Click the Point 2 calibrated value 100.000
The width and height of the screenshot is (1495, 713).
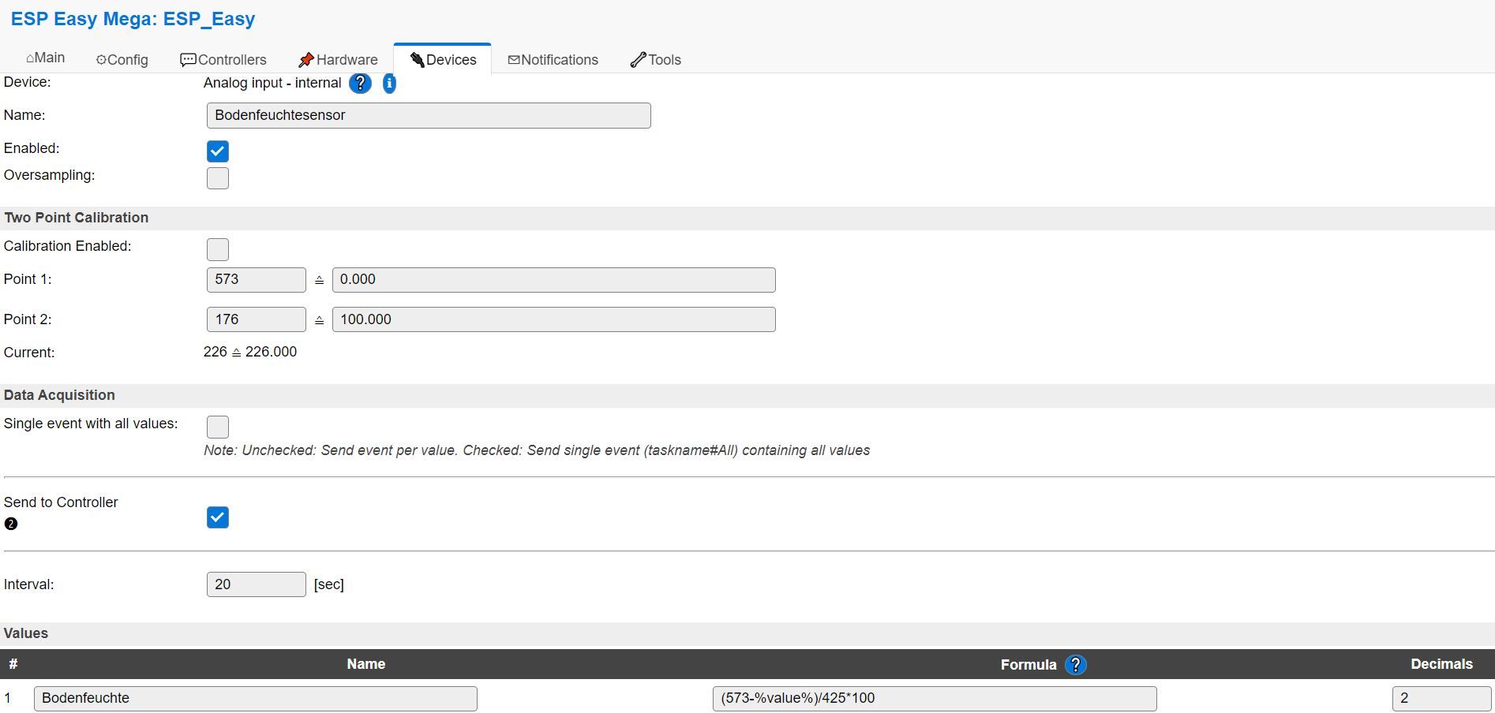pos(554,319)
